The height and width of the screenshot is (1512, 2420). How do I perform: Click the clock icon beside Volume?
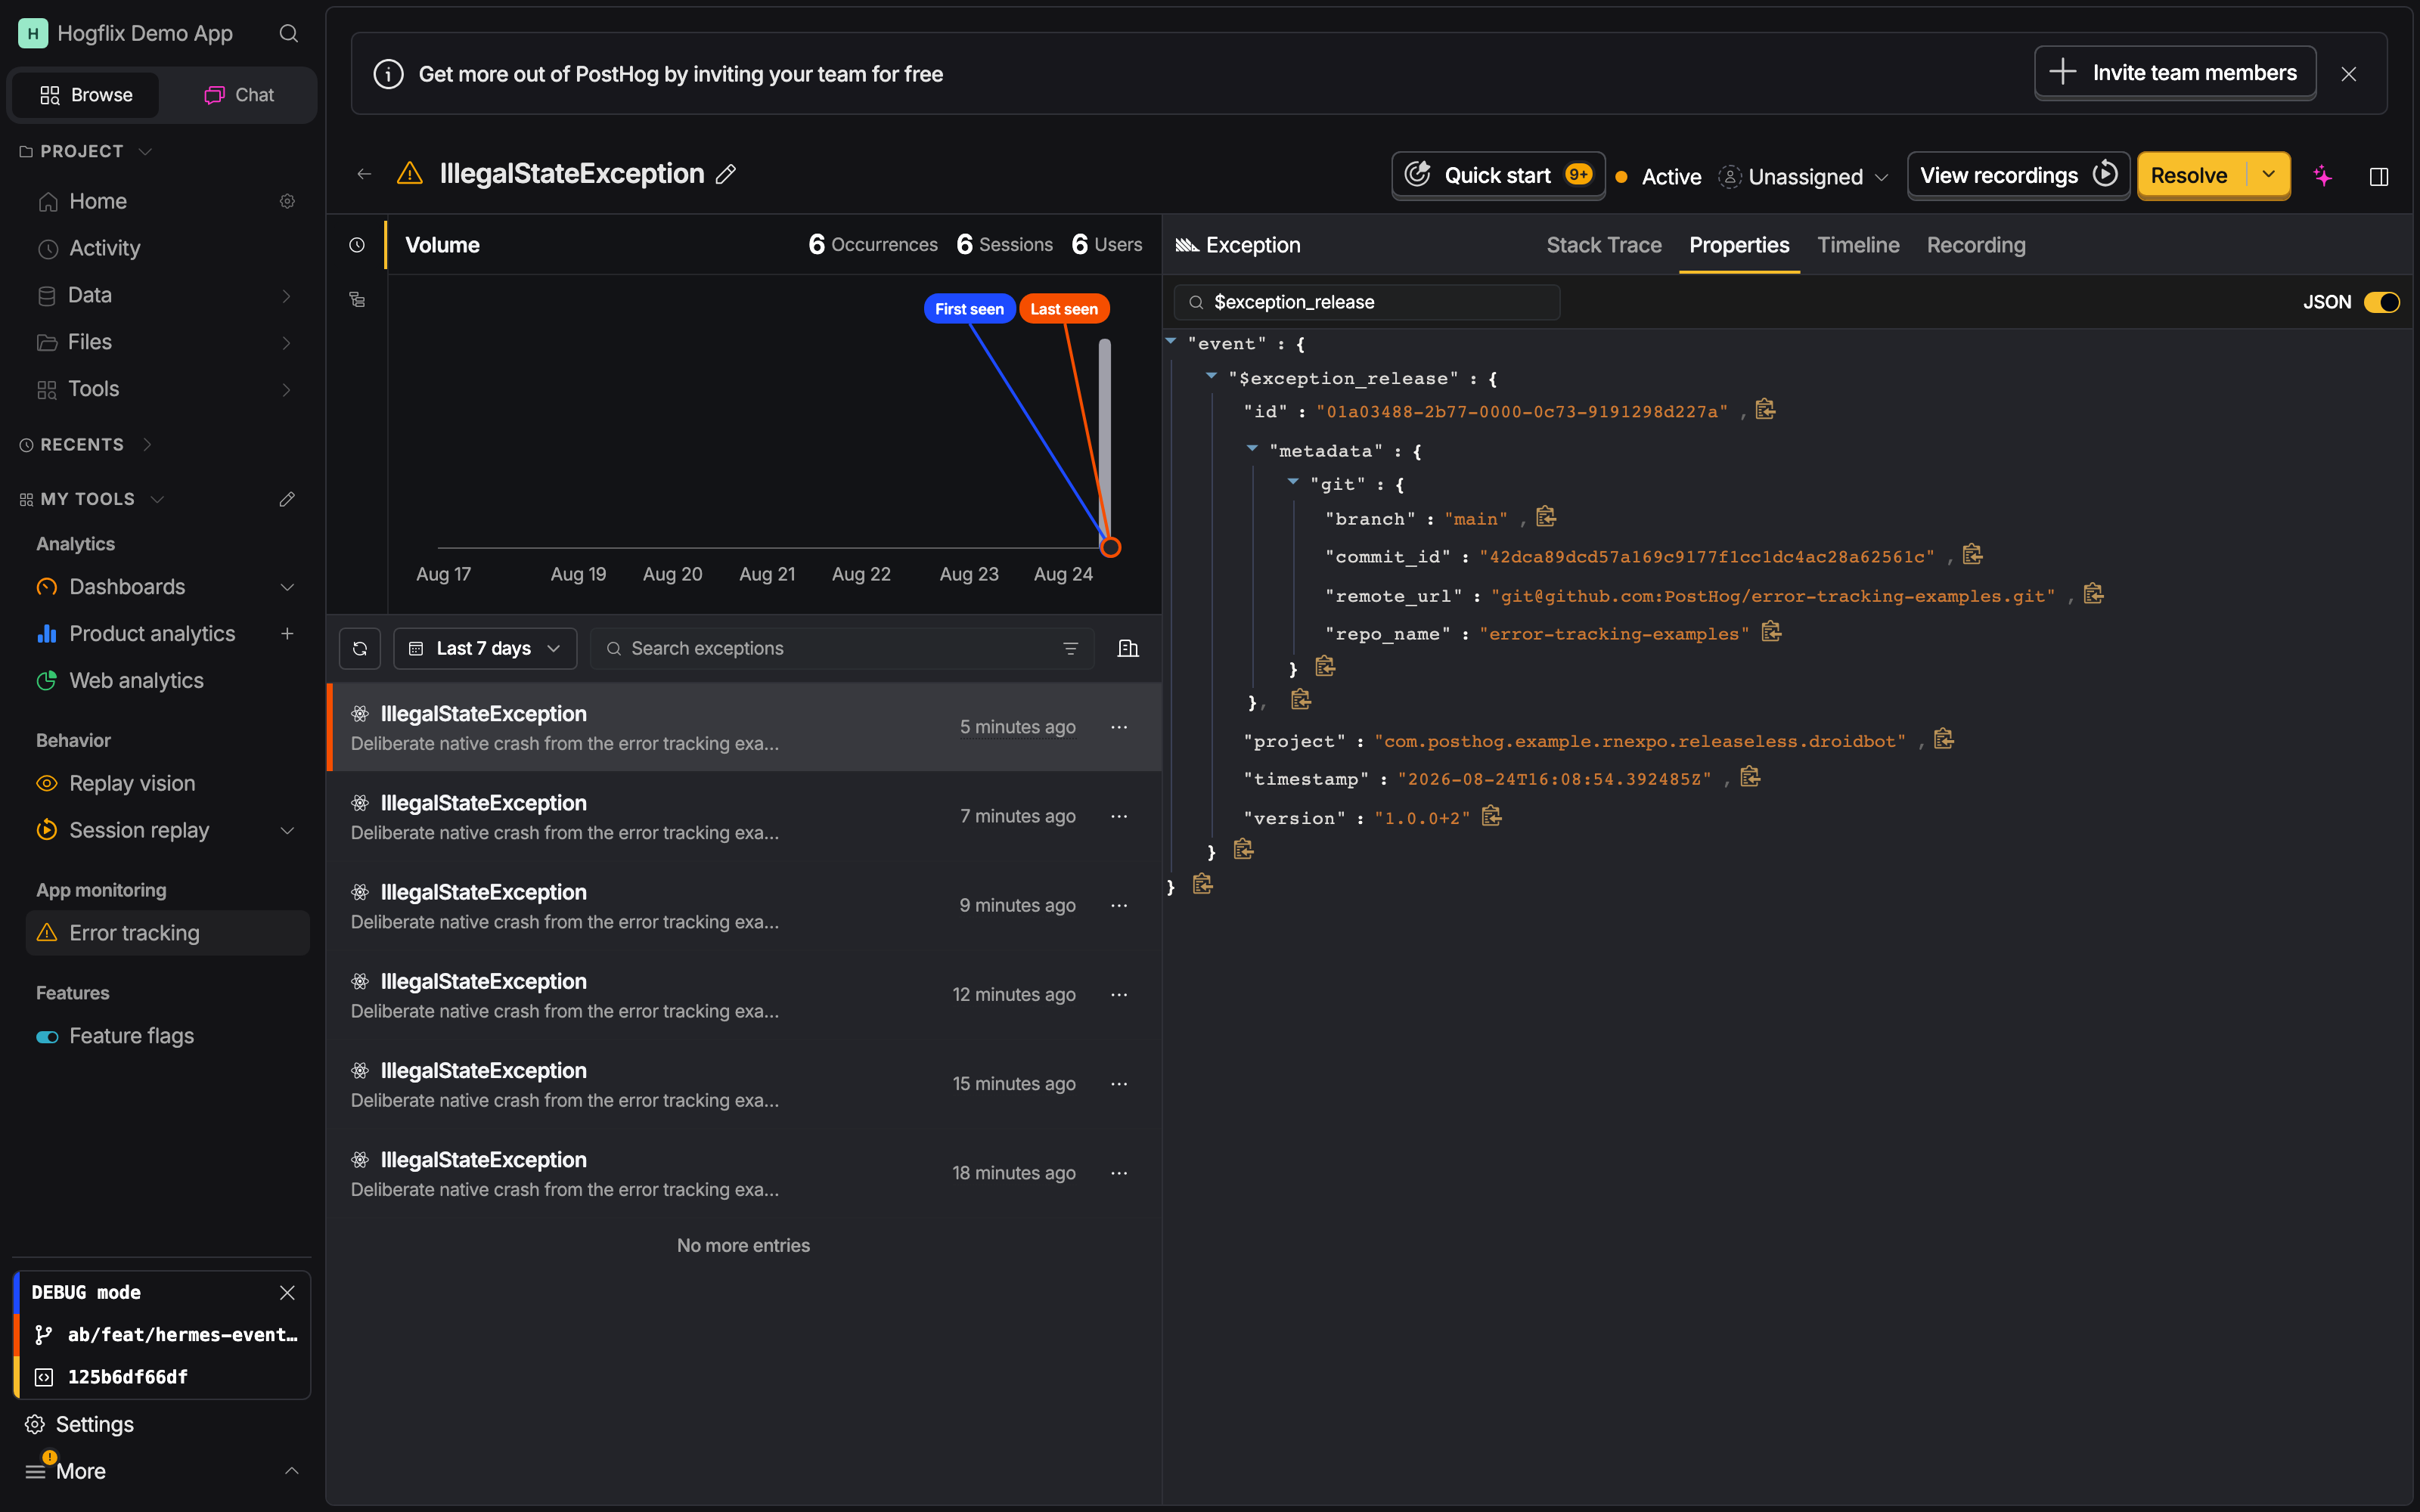[357, 245]
